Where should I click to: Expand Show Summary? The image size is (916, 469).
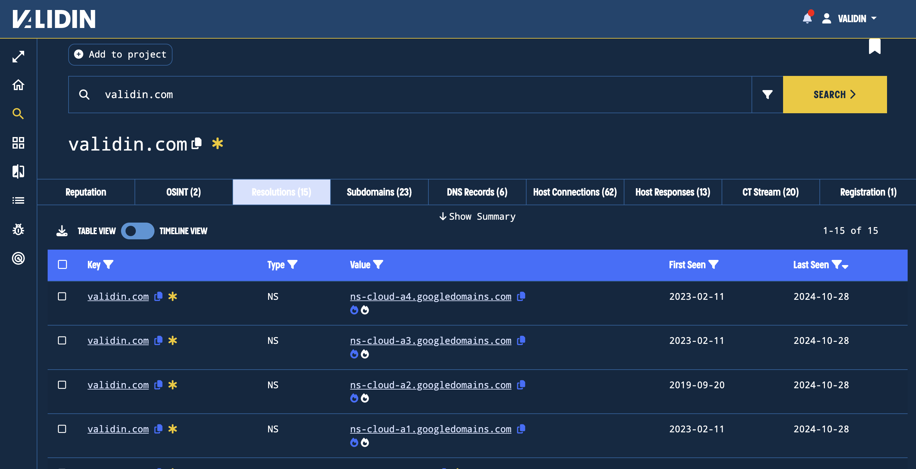pyautogui.click(x=477, y=216)
